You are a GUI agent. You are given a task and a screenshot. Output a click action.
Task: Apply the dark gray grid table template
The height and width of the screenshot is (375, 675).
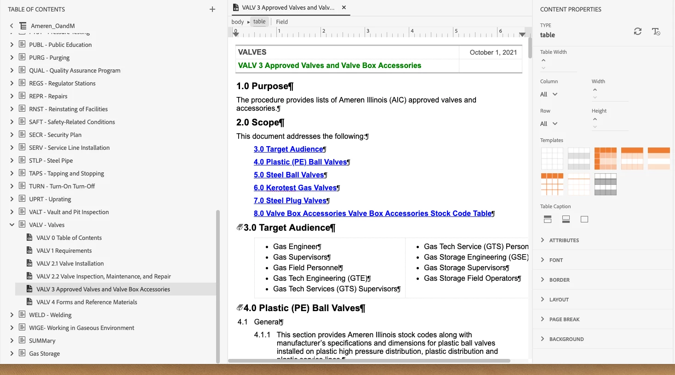pos(606,184)
